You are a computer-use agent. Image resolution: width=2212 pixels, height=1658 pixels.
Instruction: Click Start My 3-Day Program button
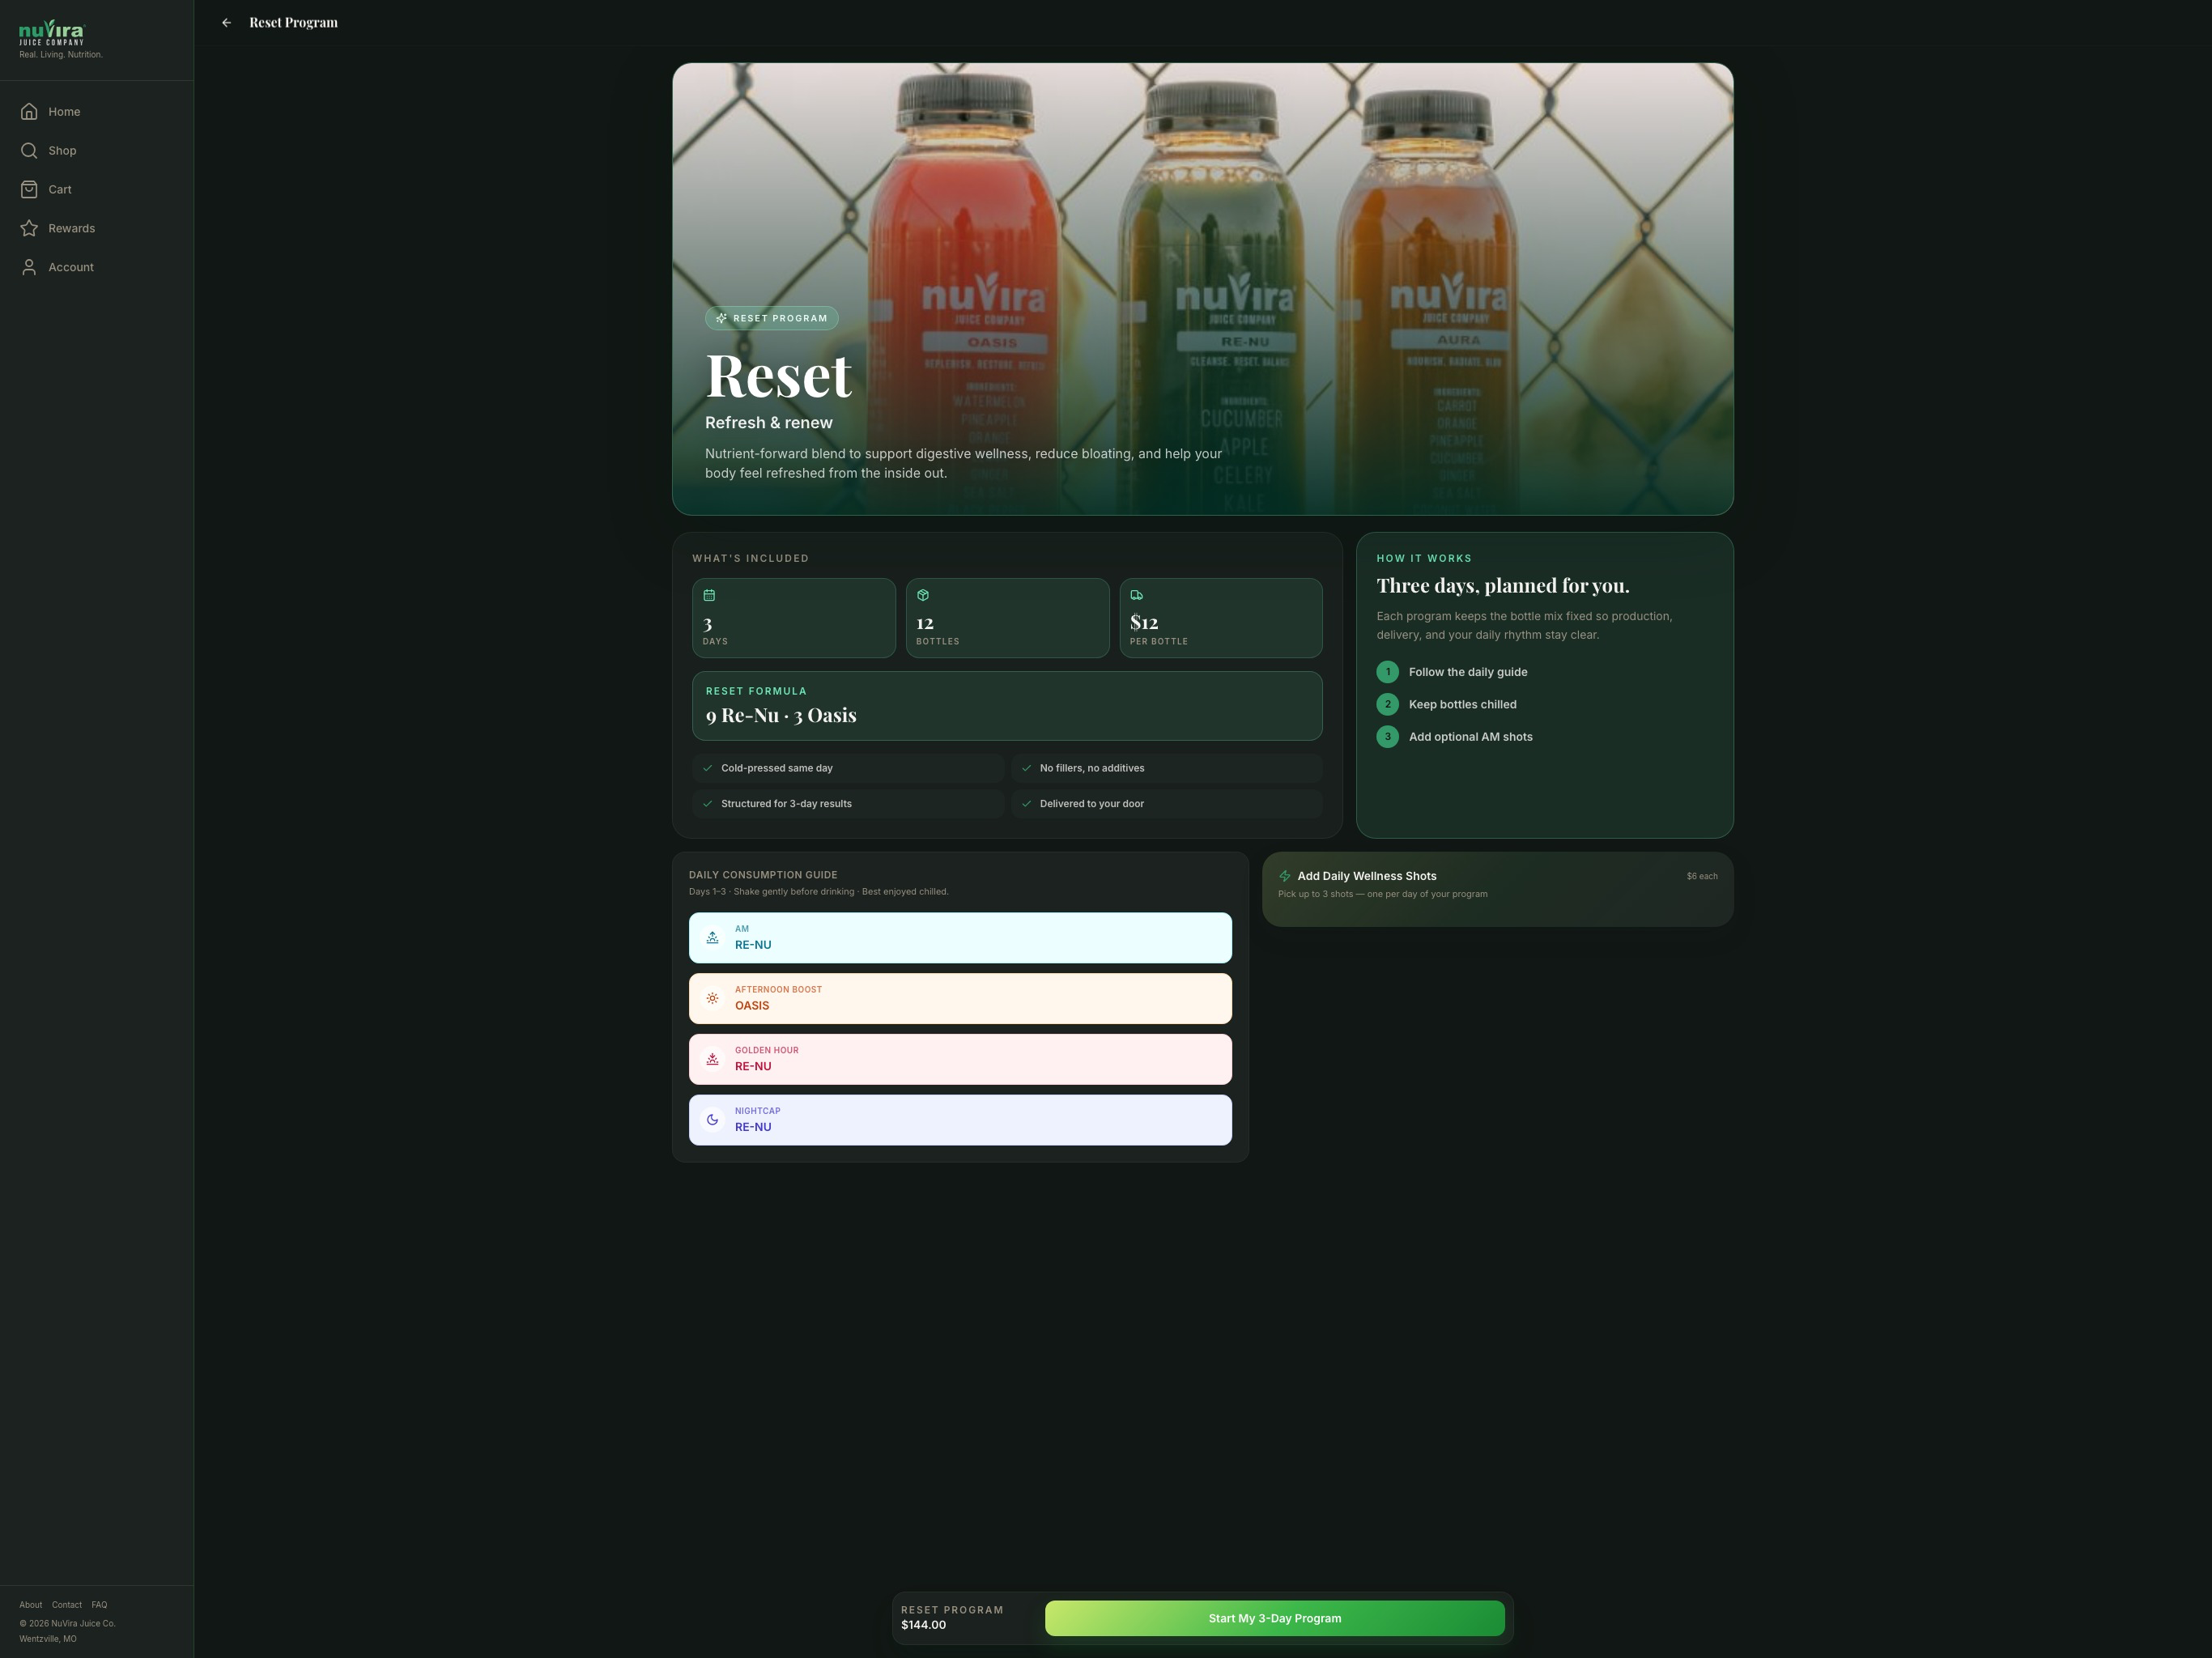click(x=1274, y=1618)
